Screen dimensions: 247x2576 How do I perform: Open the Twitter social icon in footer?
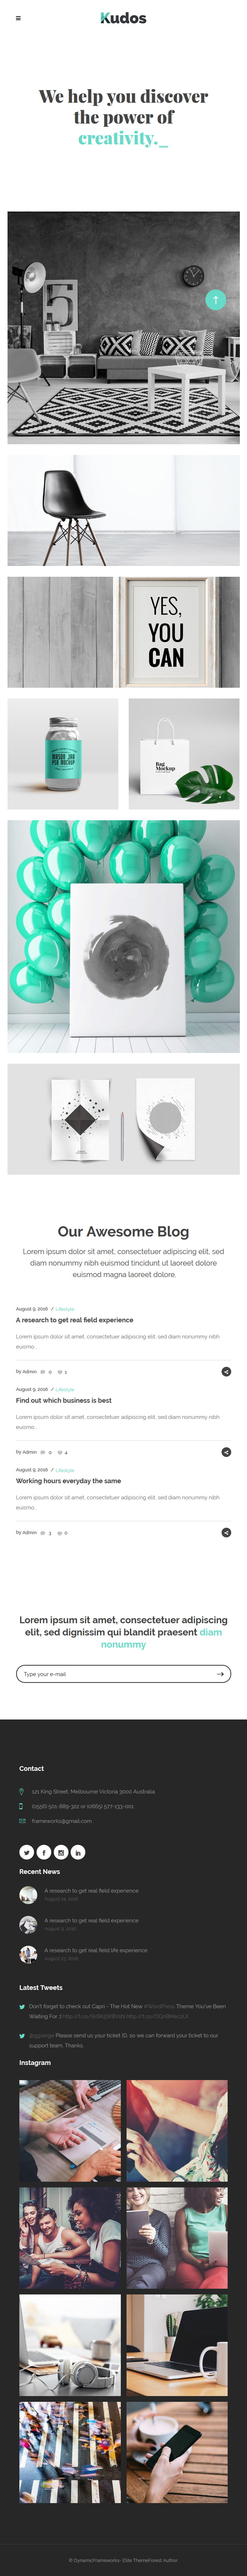[27, 1852]
